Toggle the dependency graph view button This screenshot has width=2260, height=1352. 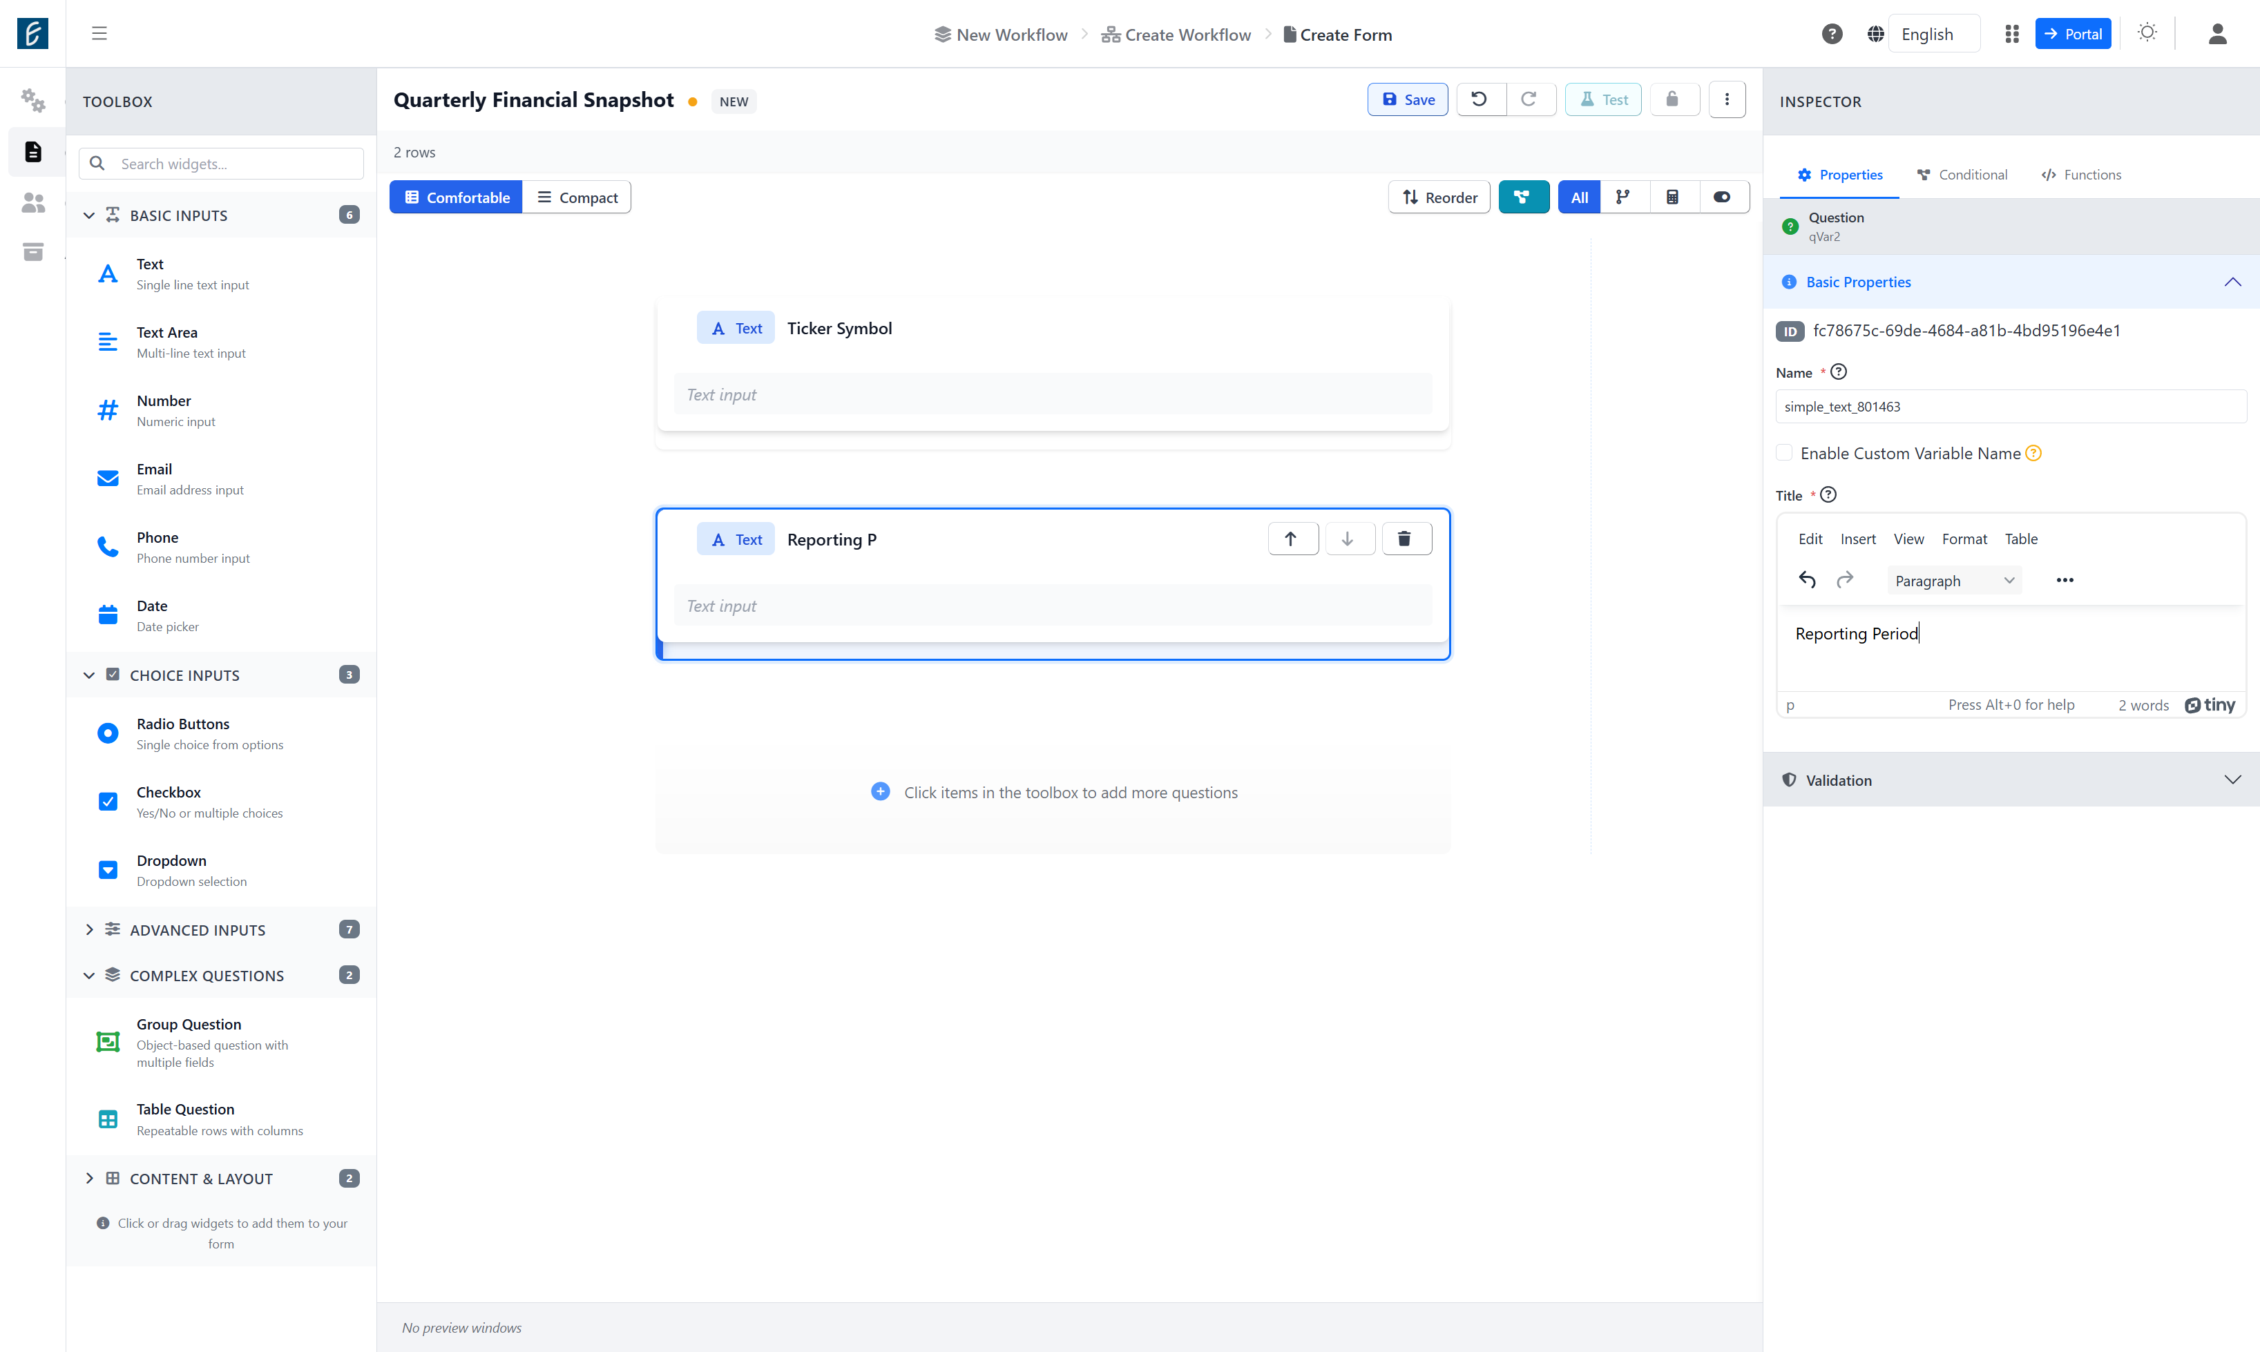point(1523,197)
